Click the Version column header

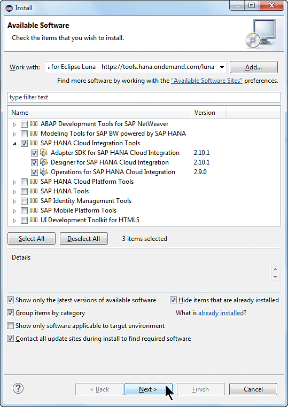tap(209, 113)
